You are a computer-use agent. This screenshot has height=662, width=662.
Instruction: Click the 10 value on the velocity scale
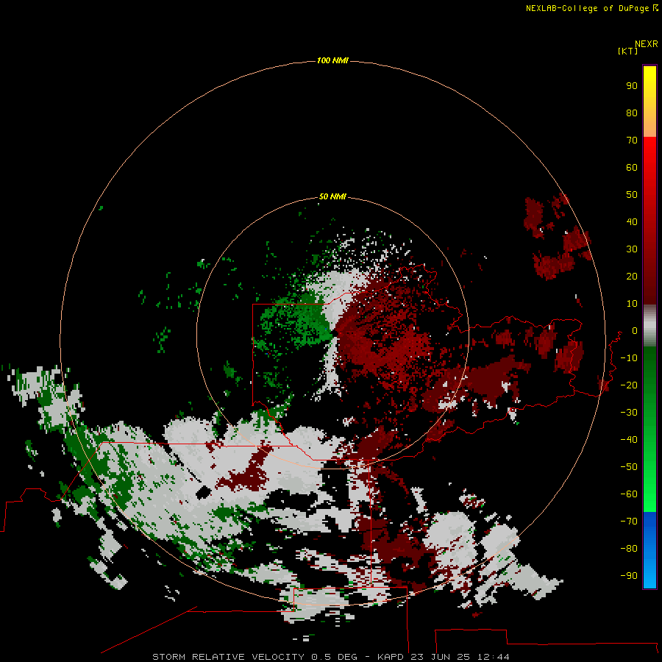coord(632,304)
